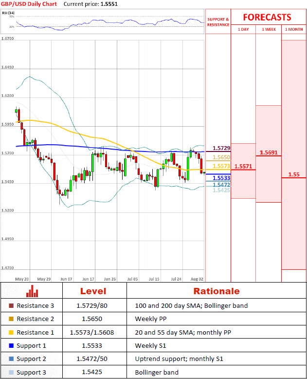Click the Jun 26 date axis label
Image resolution: width=307 pixels, height=379 pixels.
tap(110, 279)
